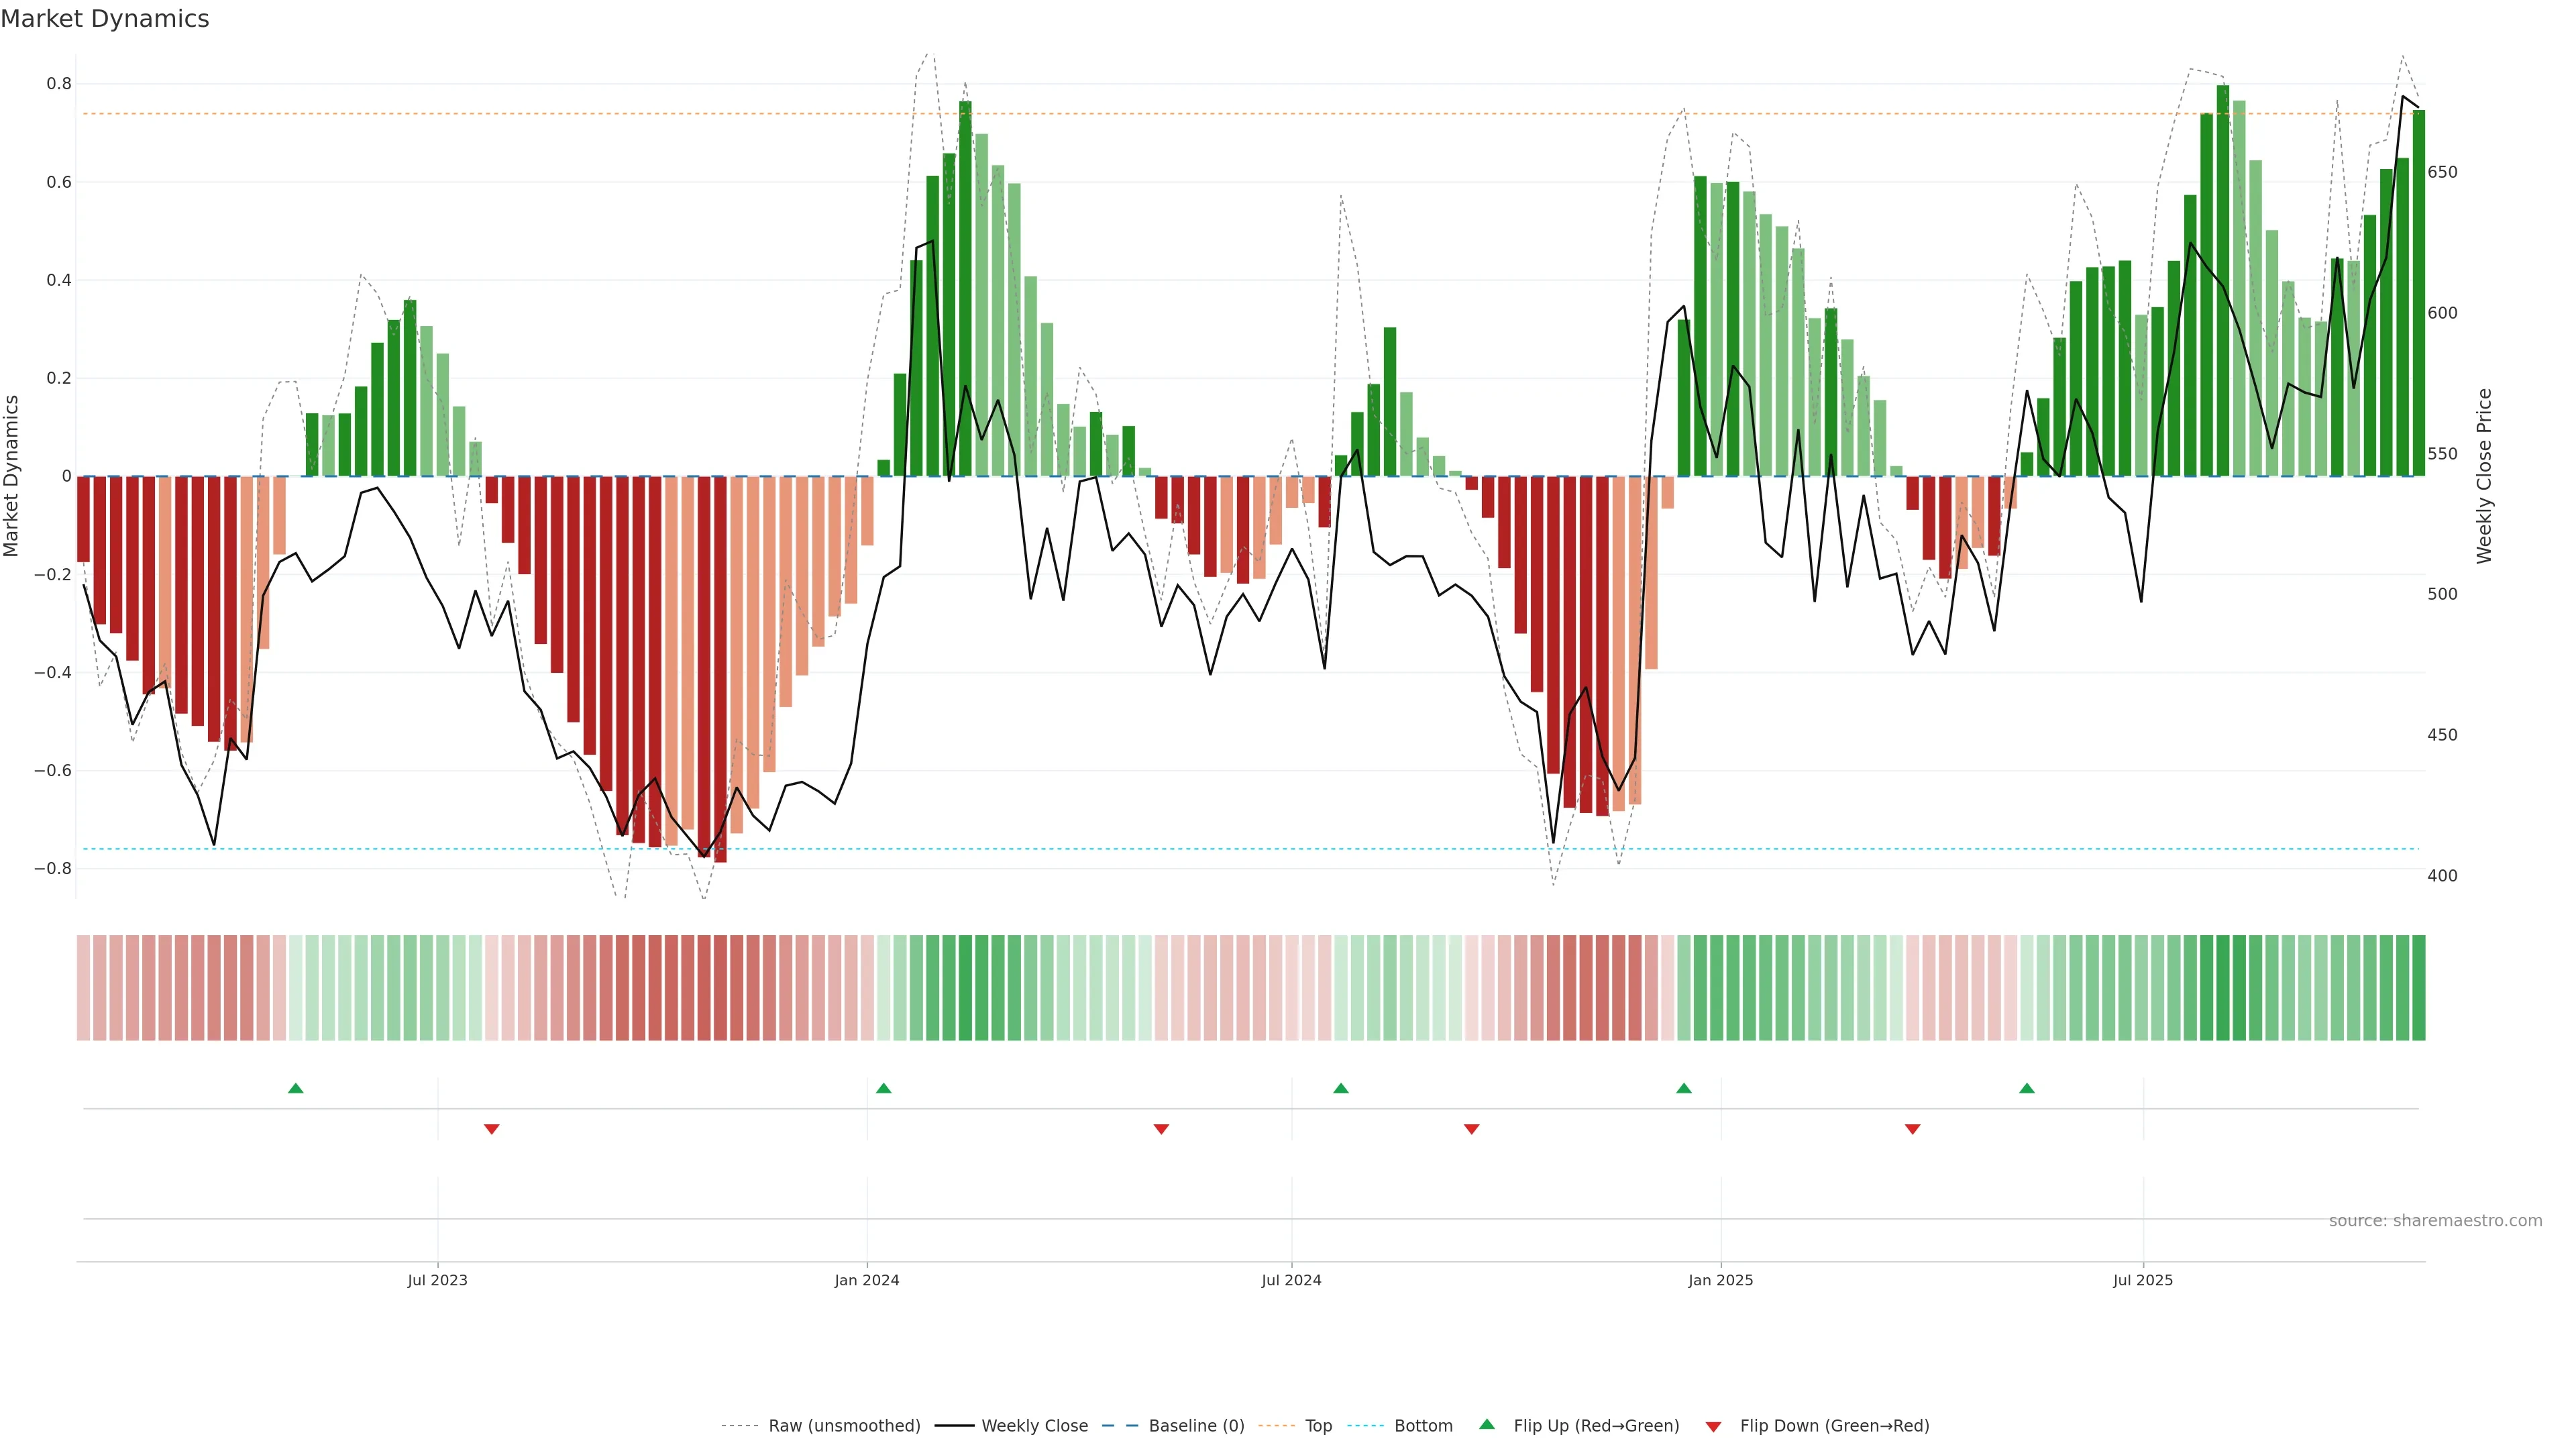Screen dimensions: 2576x1449
Task: Toggle the Top legend entry
Action: [x=1318, y=1426]
